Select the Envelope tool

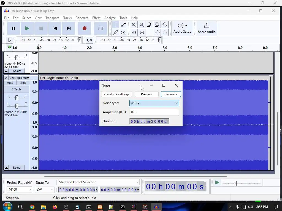coord(123,25)
